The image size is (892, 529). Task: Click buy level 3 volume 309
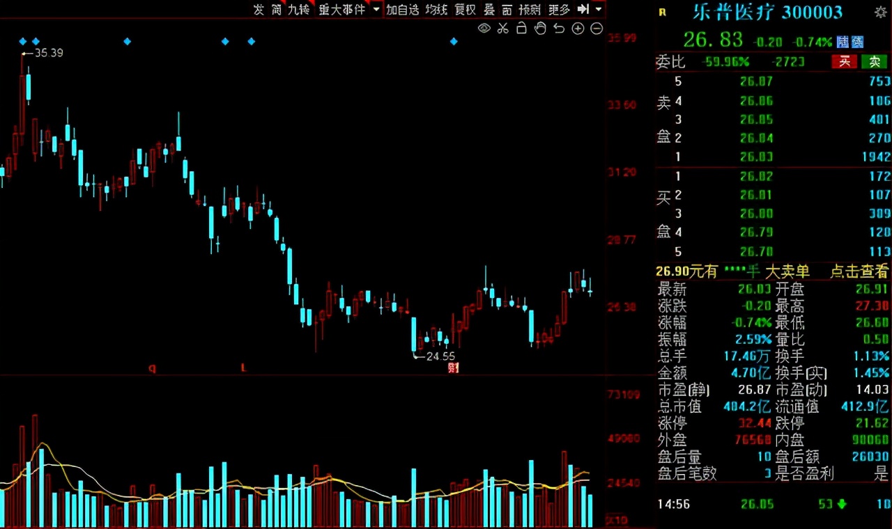pyautogui.click(x=879, y=214)
